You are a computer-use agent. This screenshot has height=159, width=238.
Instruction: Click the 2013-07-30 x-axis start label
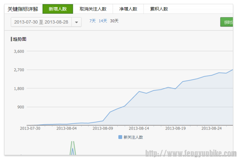(30, 128)
